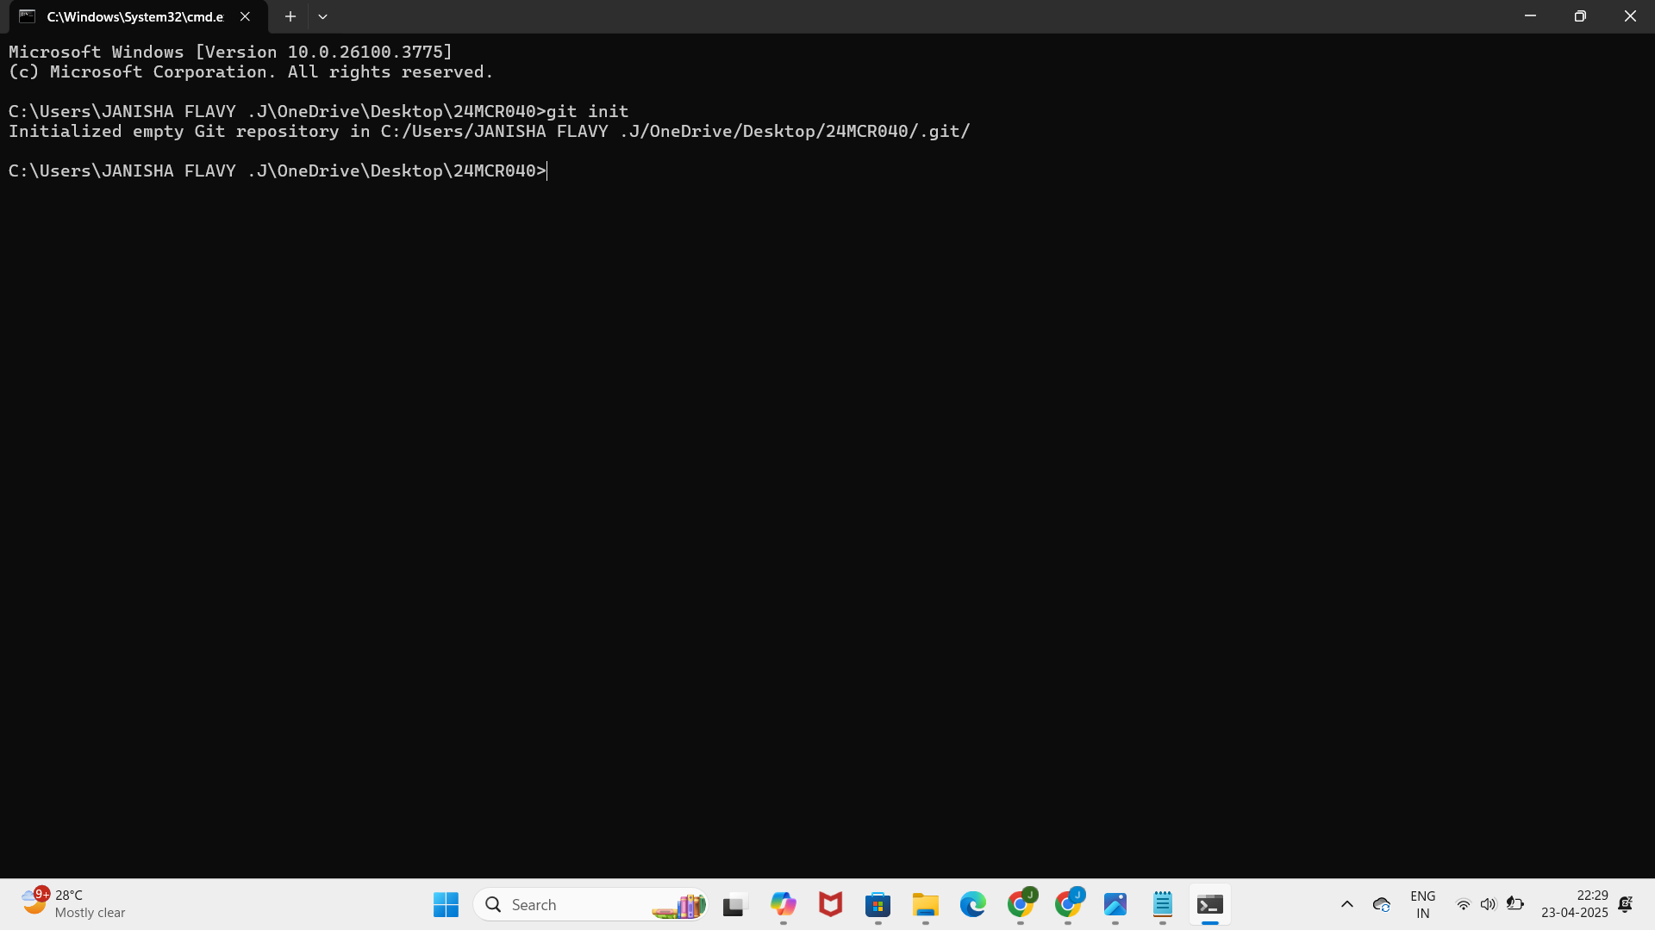1655x930 pixels.
Task: Open Wi-Fi network settings icon
Action: click(x=1463, y=904)
